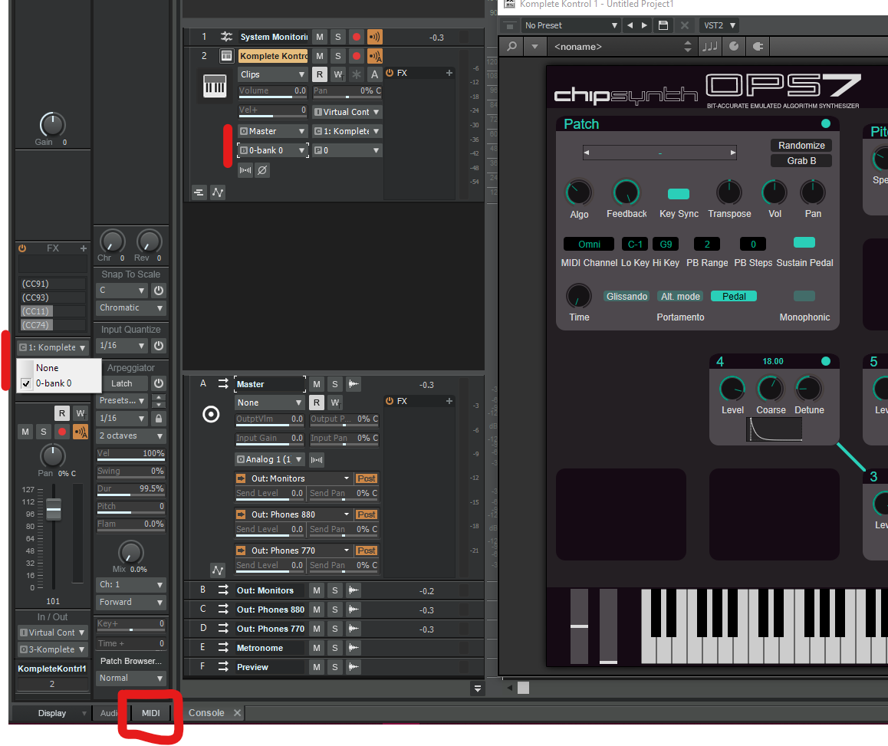Toggle the Sustain Pedal switch in OPS7

[x=804, y=242]
